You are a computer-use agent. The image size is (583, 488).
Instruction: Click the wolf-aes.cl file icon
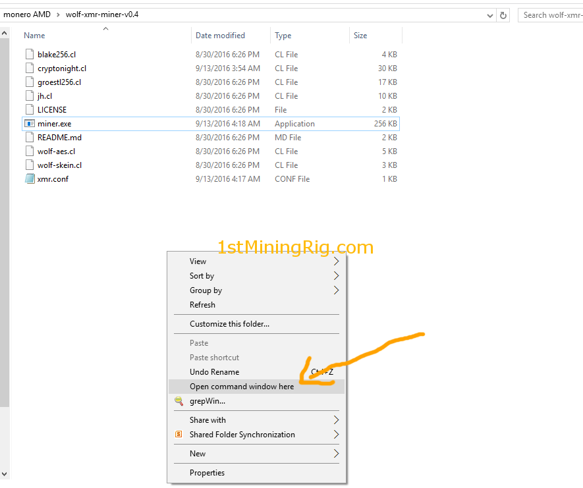(30, 151)
